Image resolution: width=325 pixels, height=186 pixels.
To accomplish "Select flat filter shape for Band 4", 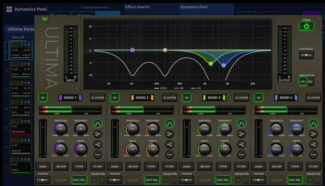I will click(x=313, y=154).
